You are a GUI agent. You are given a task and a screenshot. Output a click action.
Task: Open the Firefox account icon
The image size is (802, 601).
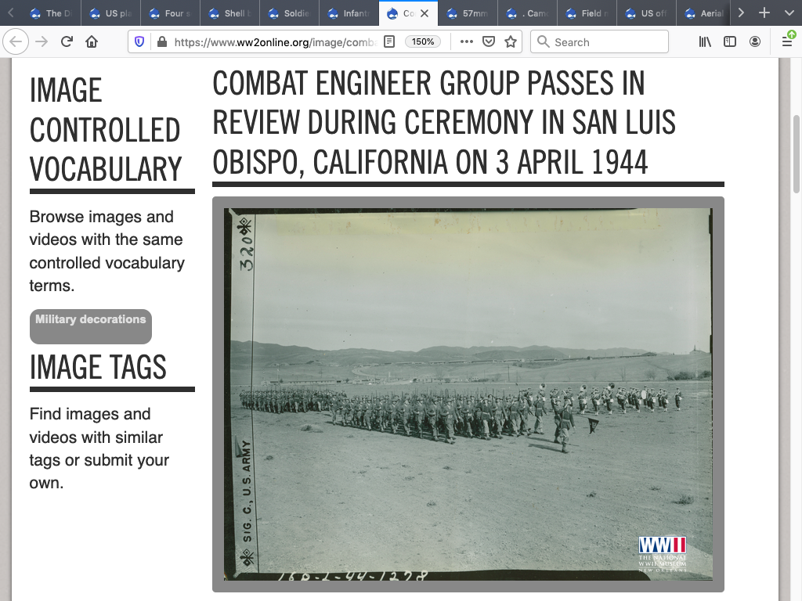point(755,42)
